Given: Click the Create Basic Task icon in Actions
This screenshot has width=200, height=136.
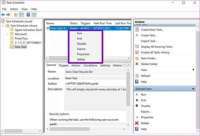Looking at the screenshot, I should 137,29.
